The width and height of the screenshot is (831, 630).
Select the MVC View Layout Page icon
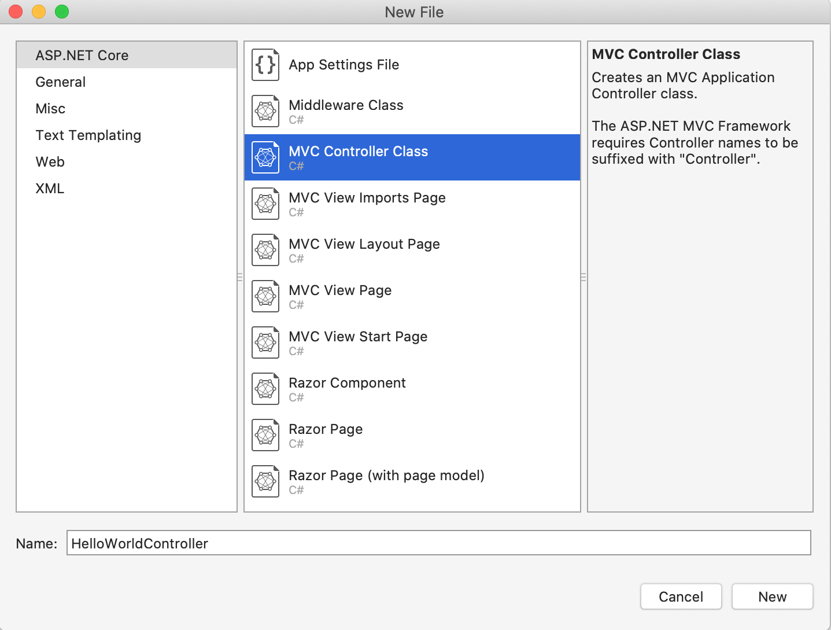click(265, 250)
